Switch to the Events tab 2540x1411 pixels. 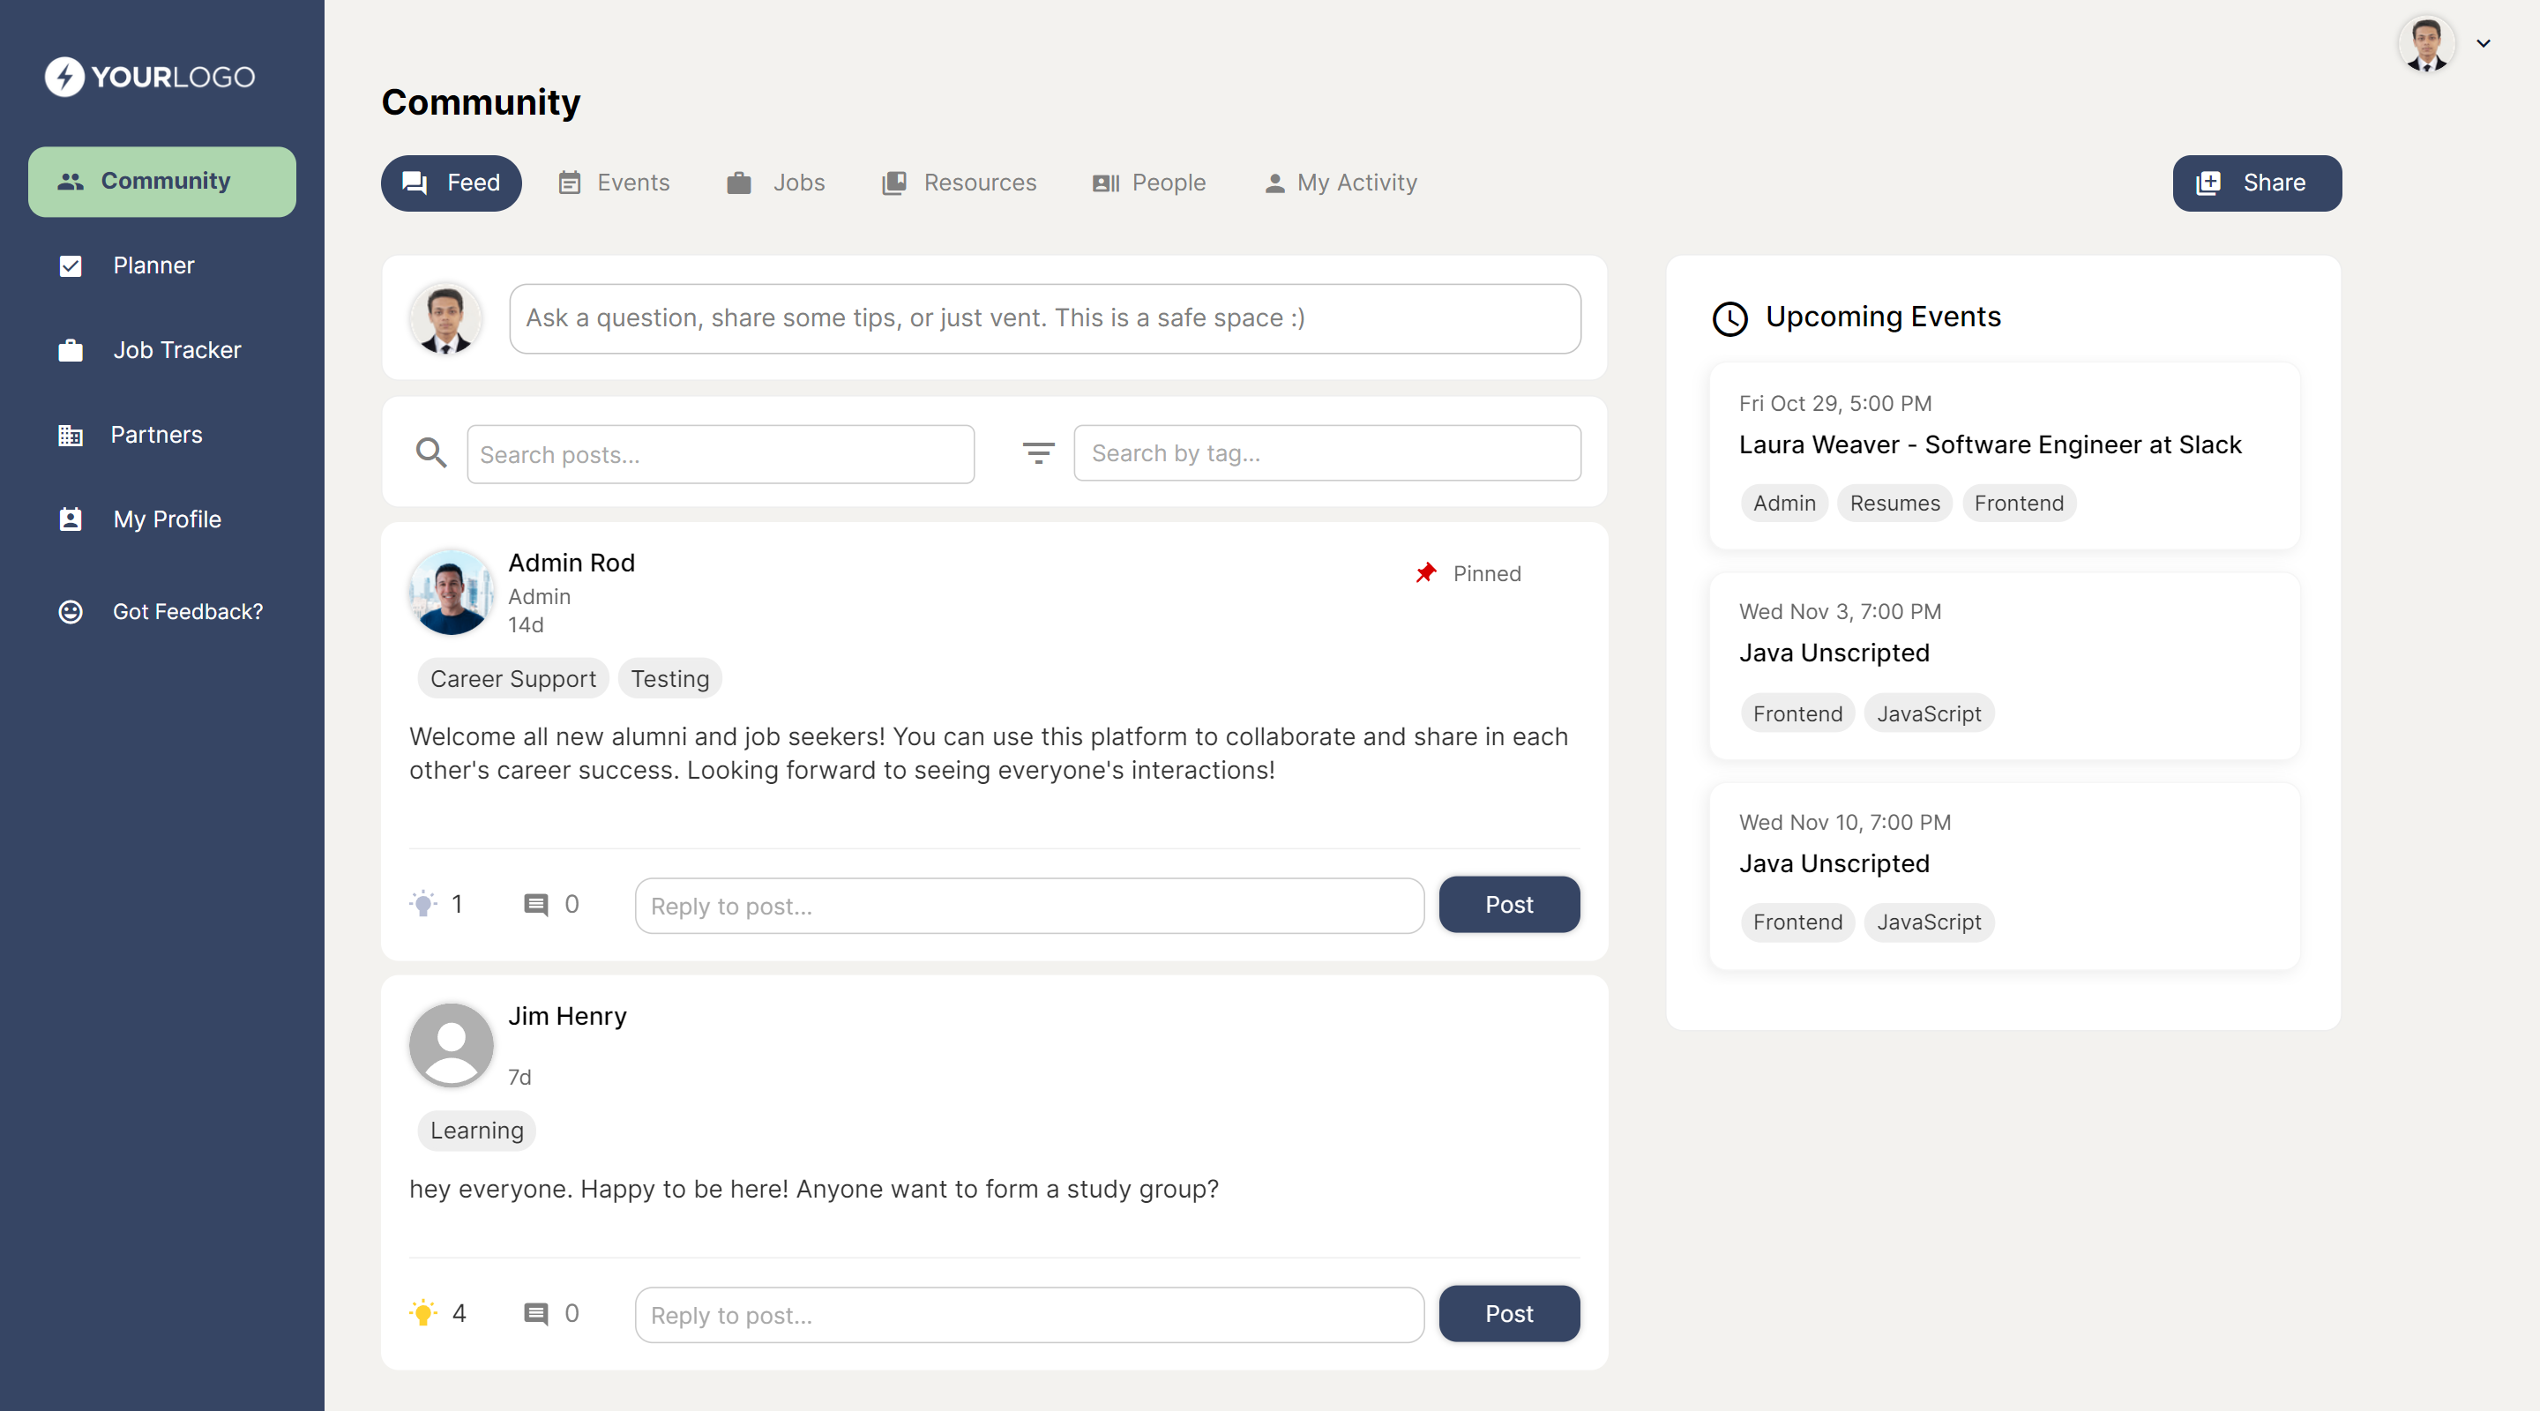[615, 183]
